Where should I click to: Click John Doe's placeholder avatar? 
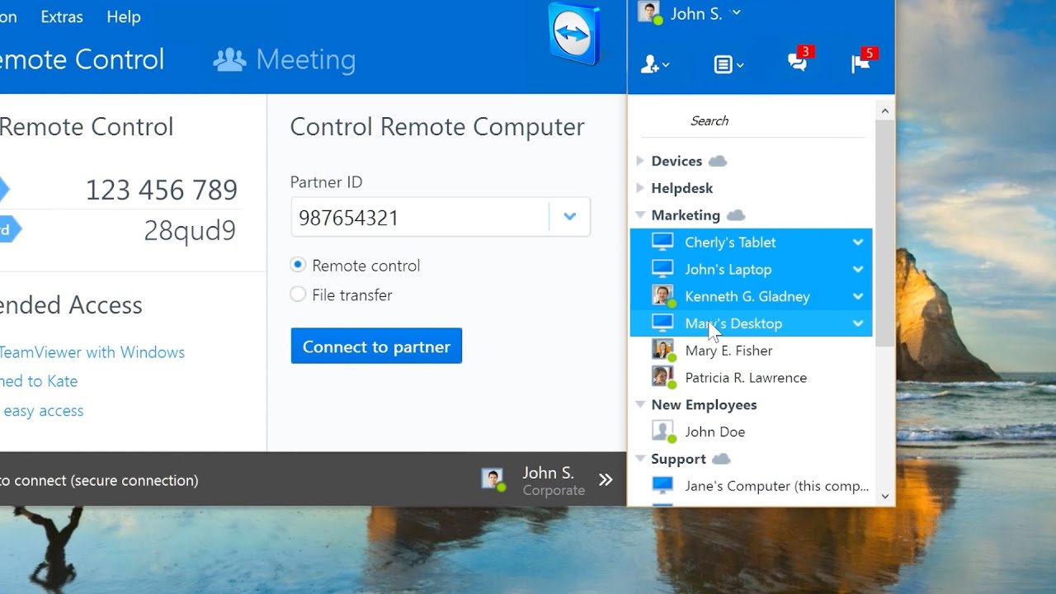click(x=662, y=431)
